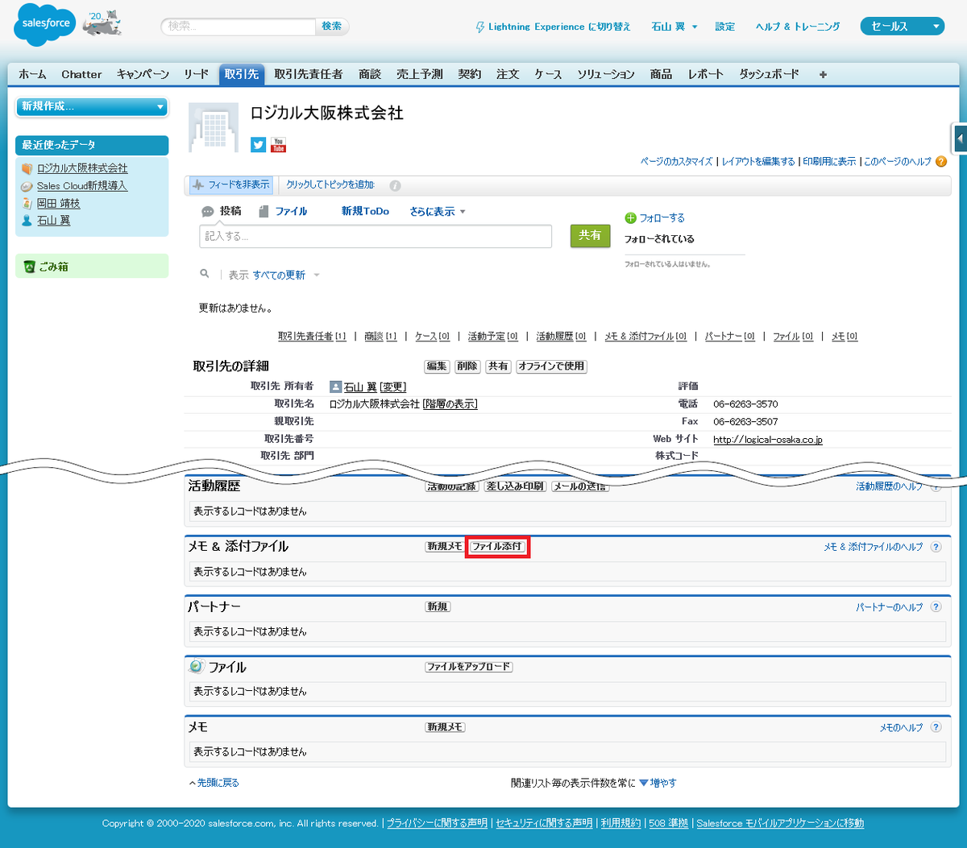Click the green 共有 share button
The image size is (967, 848).
tap(590, 235)
